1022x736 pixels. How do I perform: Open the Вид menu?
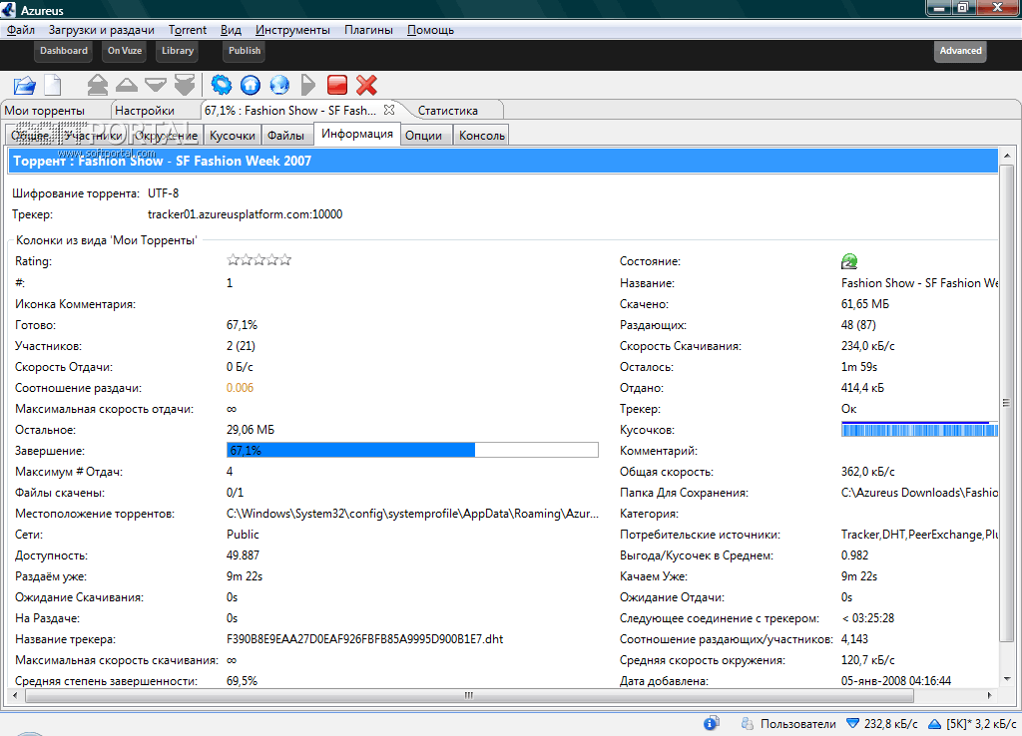click(x=231, y=30)
